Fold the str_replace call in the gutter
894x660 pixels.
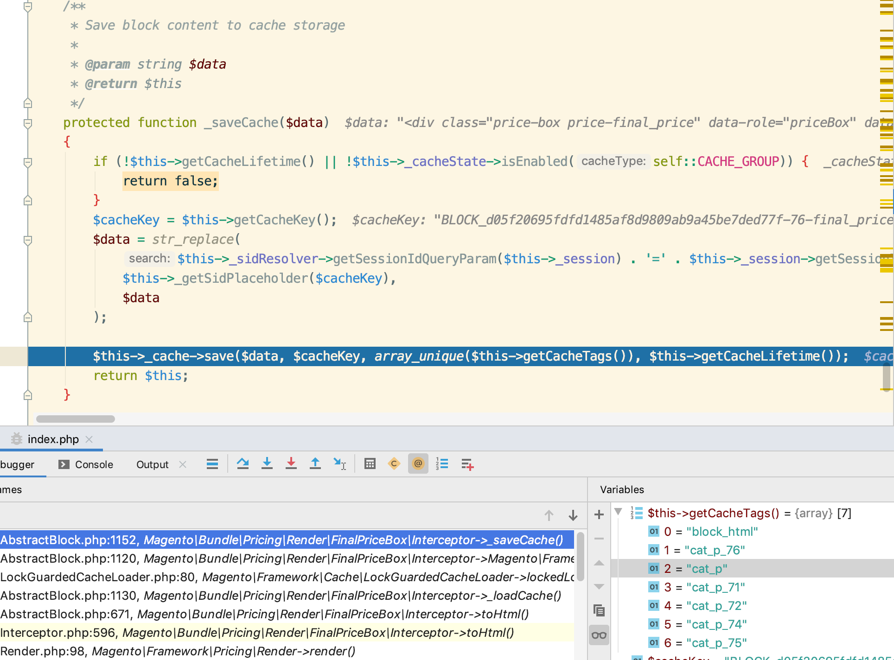(28, 240)
